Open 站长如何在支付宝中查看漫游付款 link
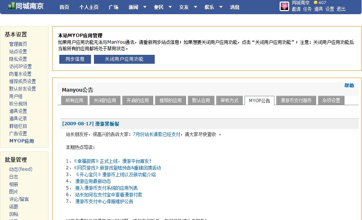 click(x=108, y=195)
